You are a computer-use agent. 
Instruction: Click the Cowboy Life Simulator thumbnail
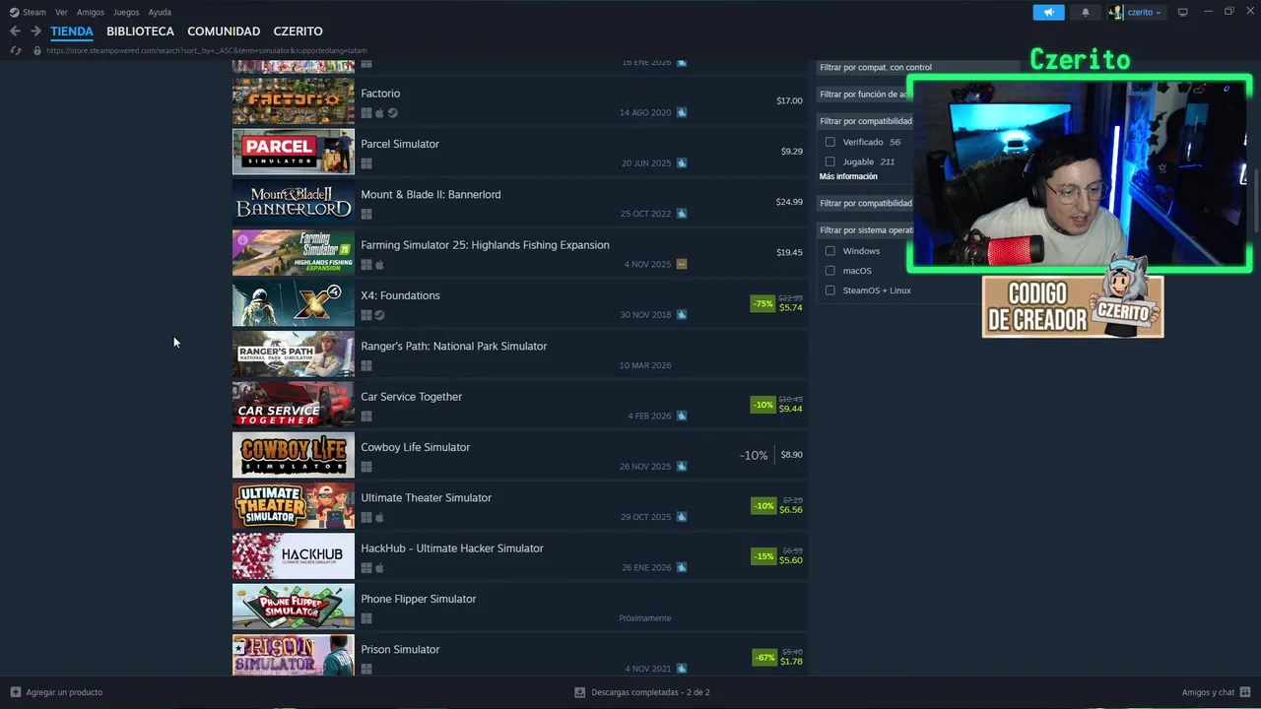coord(294,455)
